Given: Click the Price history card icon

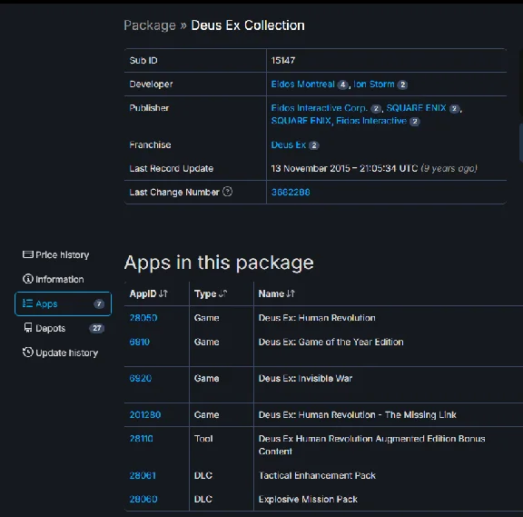Looking at the screenshot, I should point(27,254).
